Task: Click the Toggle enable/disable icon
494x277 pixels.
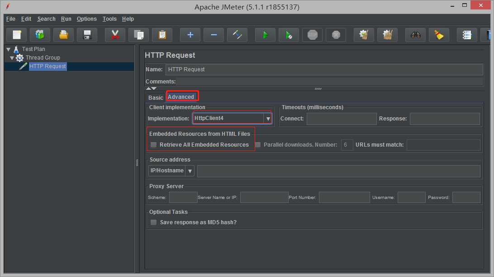Action: pyautogui.click(x=237, y=35)
